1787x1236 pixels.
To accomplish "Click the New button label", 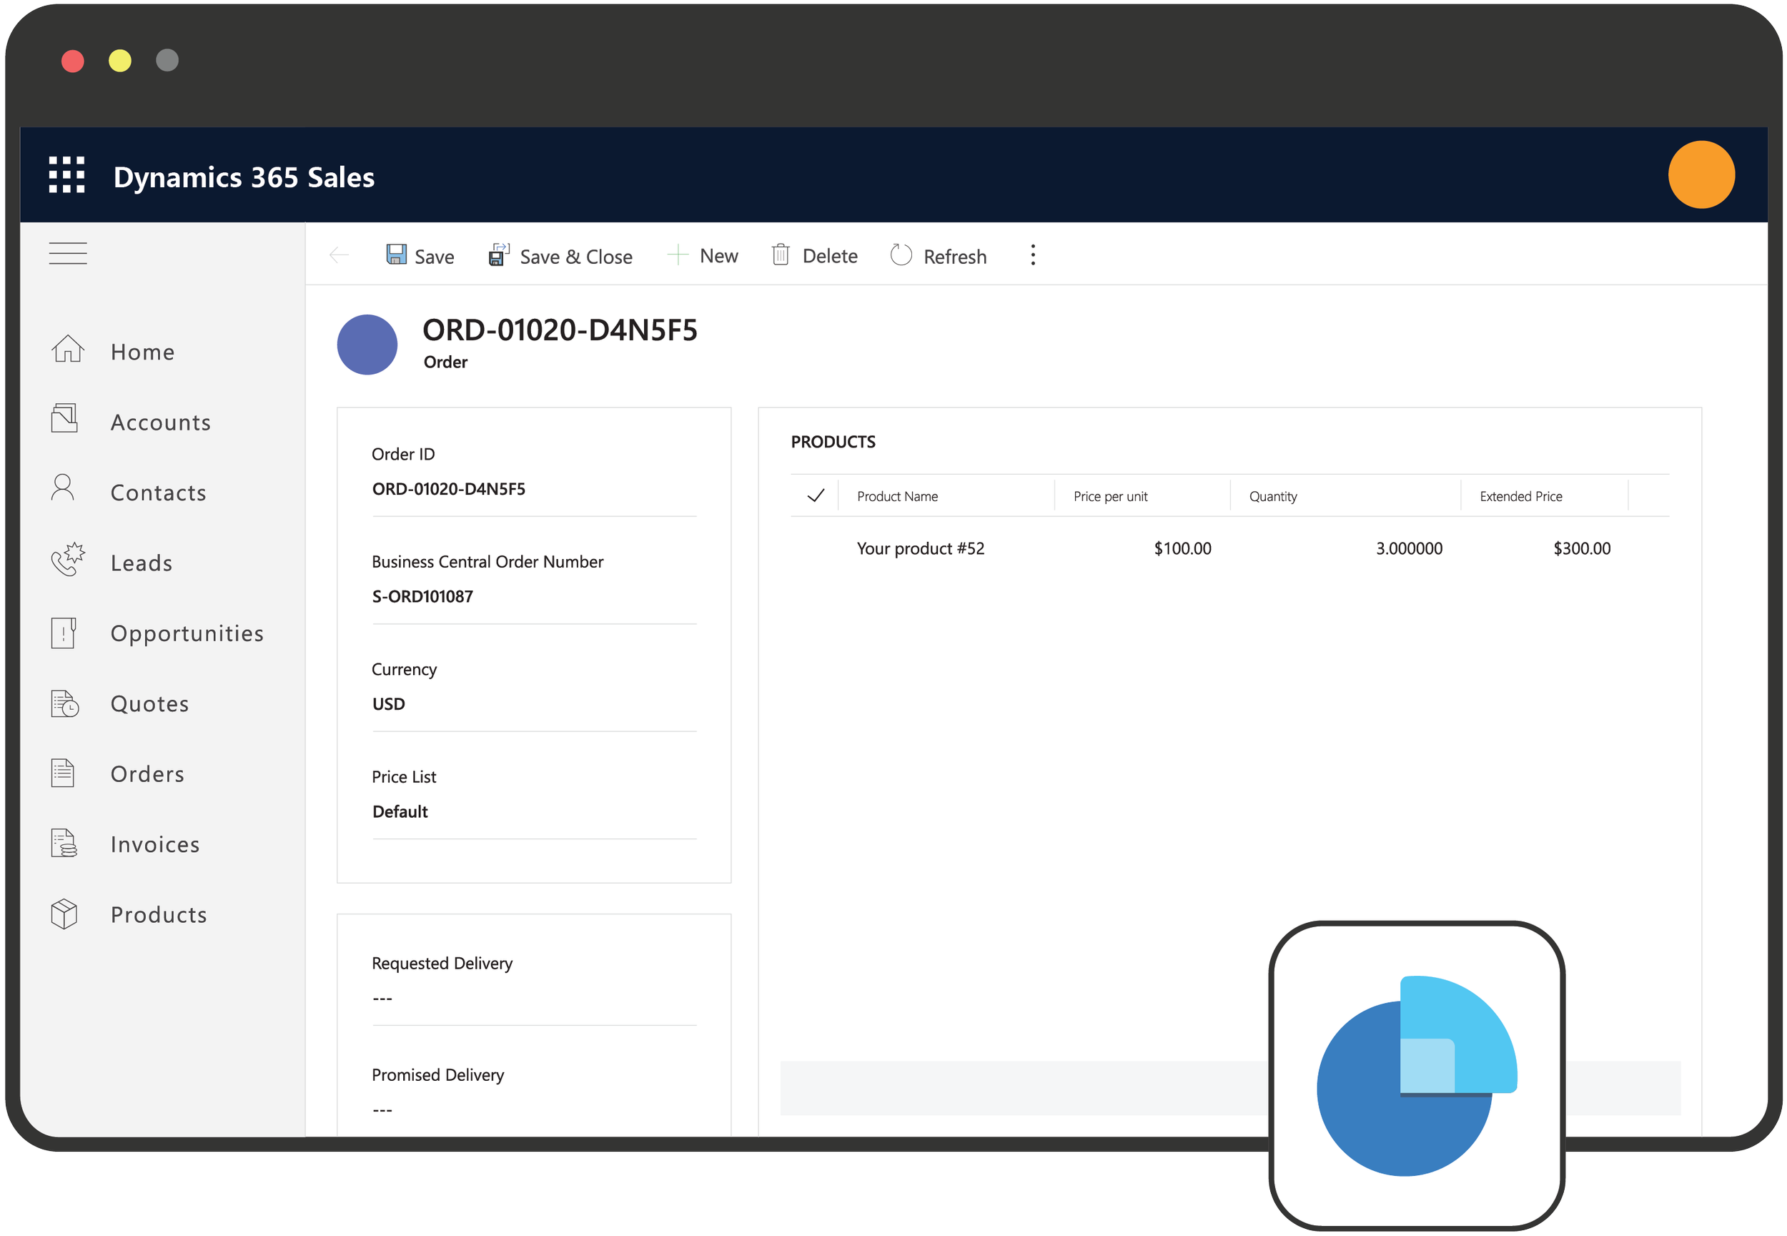I will (x=719, y=256).
